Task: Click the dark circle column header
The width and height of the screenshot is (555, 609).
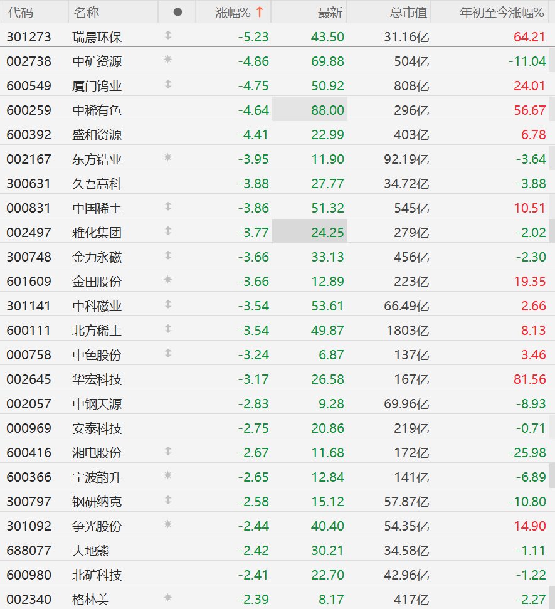Action: 177,13
